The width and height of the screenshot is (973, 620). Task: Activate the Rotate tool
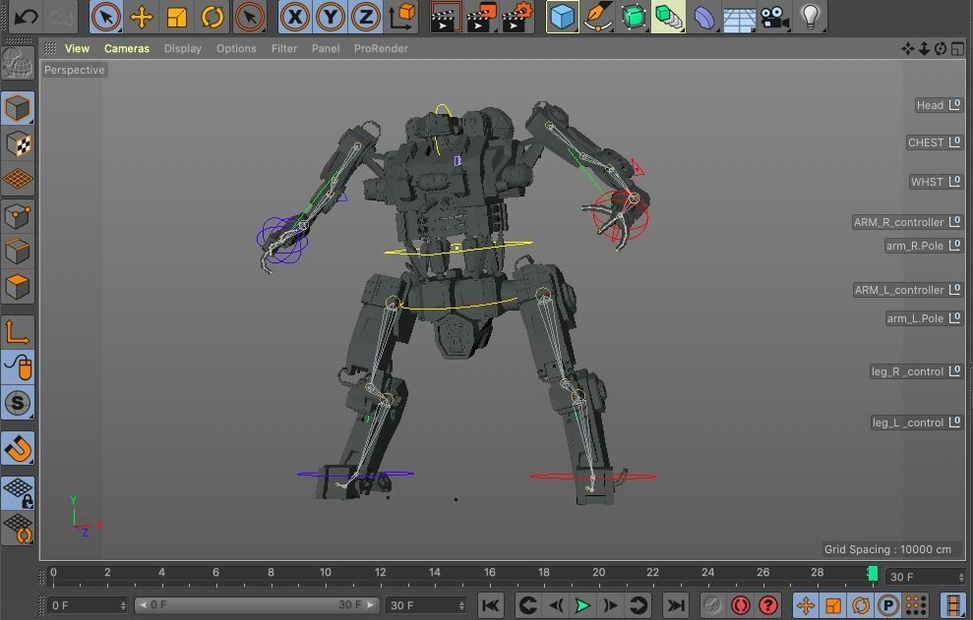(213, 17)
